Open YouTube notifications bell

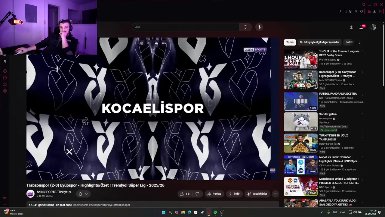[x=361, y=27]
